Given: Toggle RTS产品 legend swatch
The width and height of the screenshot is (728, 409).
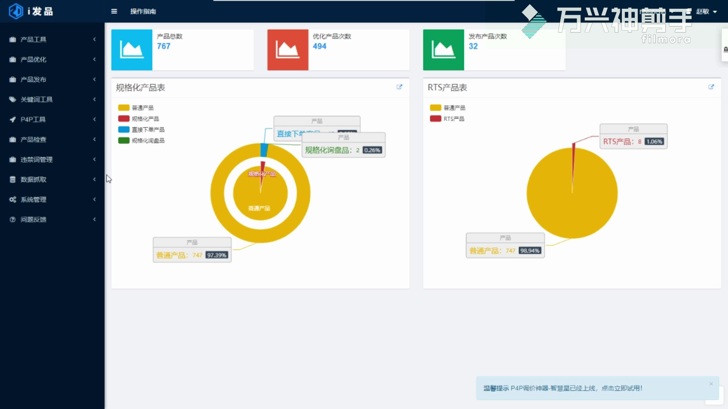Looking at the screenshot, I should point(436,119).
